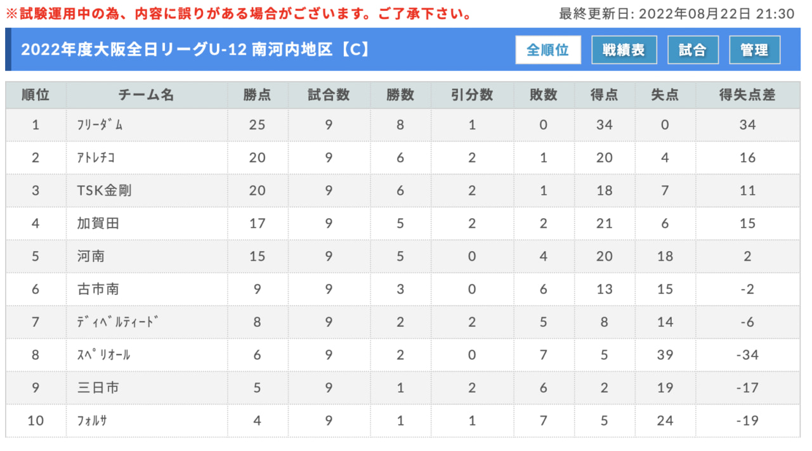Select the フォルサ team name

(91, 421)
